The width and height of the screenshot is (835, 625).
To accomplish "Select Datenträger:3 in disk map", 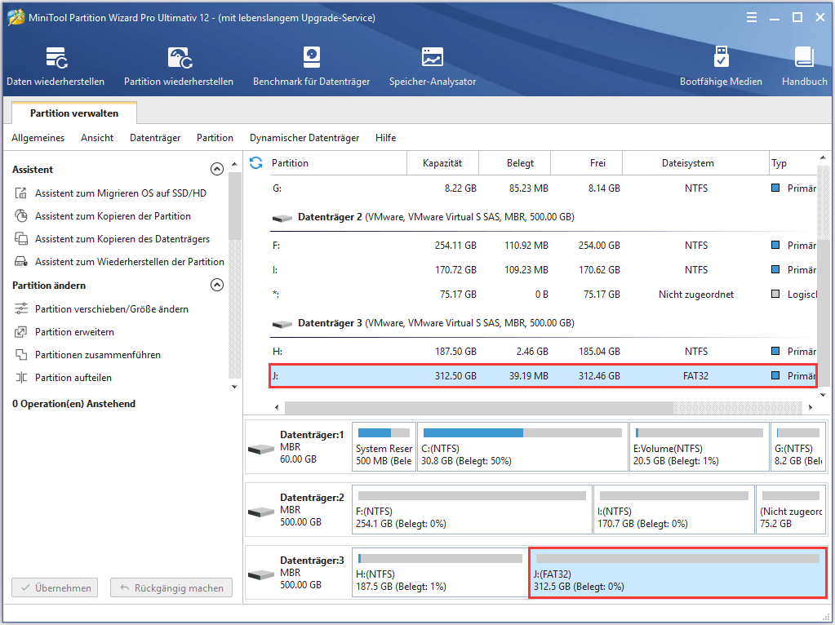I will click(298, 573).
